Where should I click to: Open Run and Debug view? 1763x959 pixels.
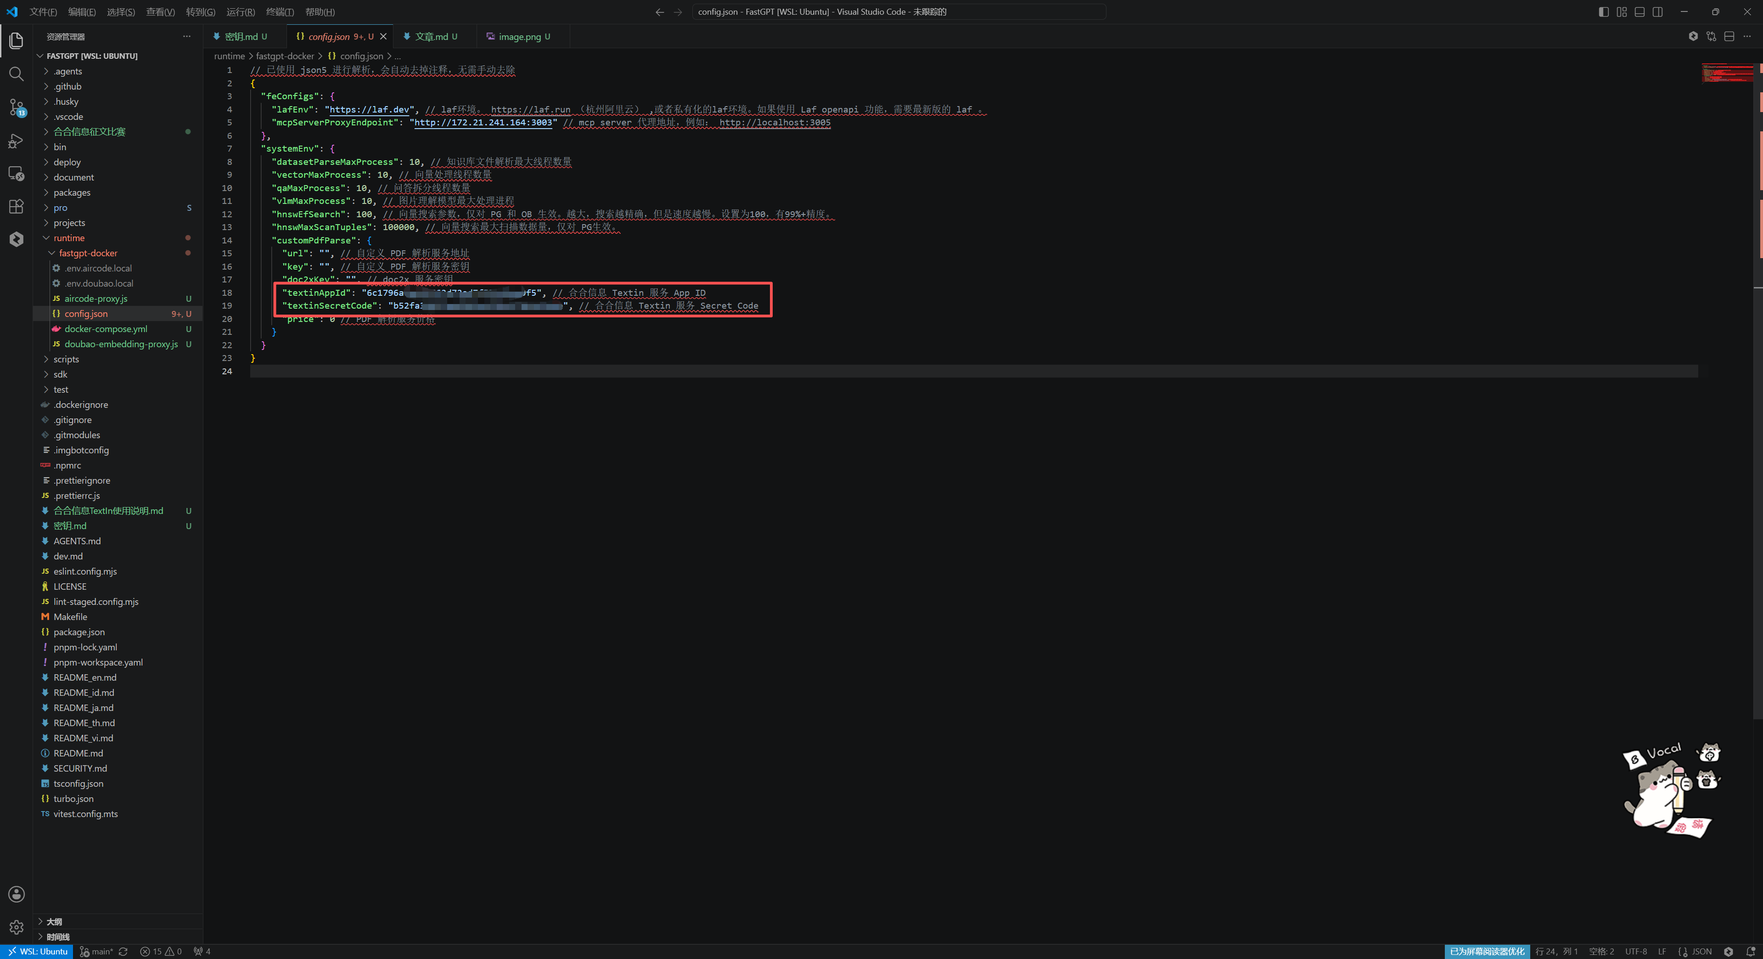pos(17,141)
